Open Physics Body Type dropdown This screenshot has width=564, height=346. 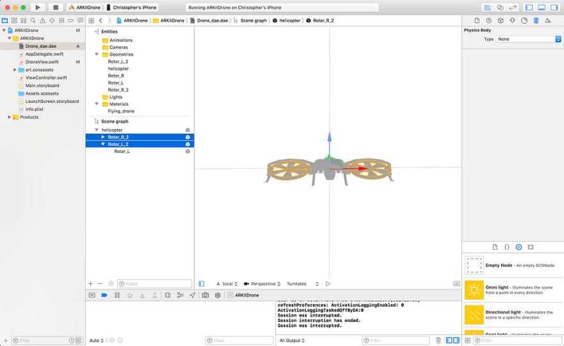click(x=528, y=39)
